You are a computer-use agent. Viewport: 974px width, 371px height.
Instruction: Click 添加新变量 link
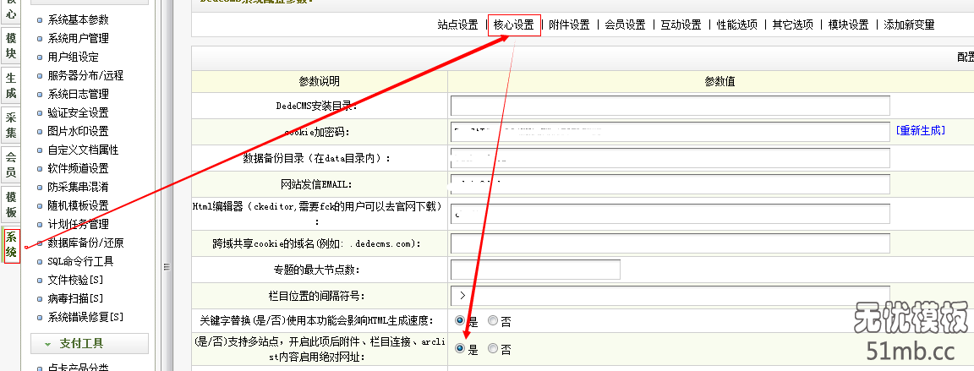click(x=909, y=25)
